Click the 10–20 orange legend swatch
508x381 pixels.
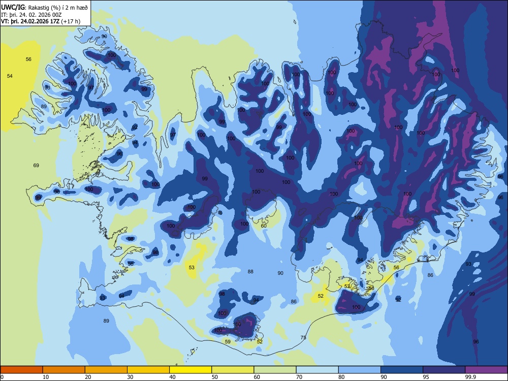64,370
